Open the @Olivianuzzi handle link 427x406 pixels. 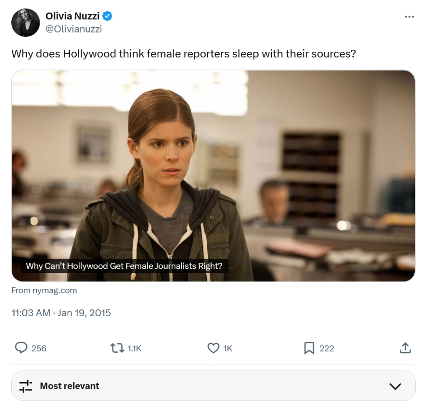(73, 29)
